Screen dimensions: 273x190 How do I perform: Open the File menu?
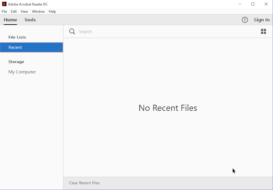[x=4, y=12]
